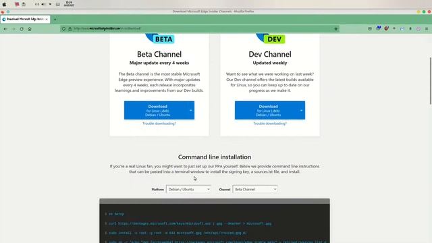Open the clock and date in panel
Viewport: 432px width, 243px height.
click(69, 4)
